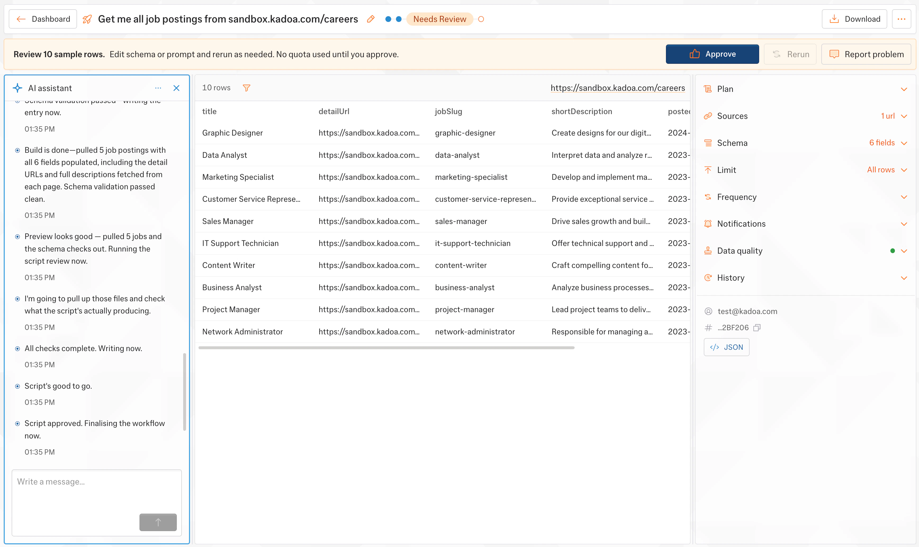Open the three-dot menu next to Download
Screen dimensions: 919x547
click(x=901, y=19)
